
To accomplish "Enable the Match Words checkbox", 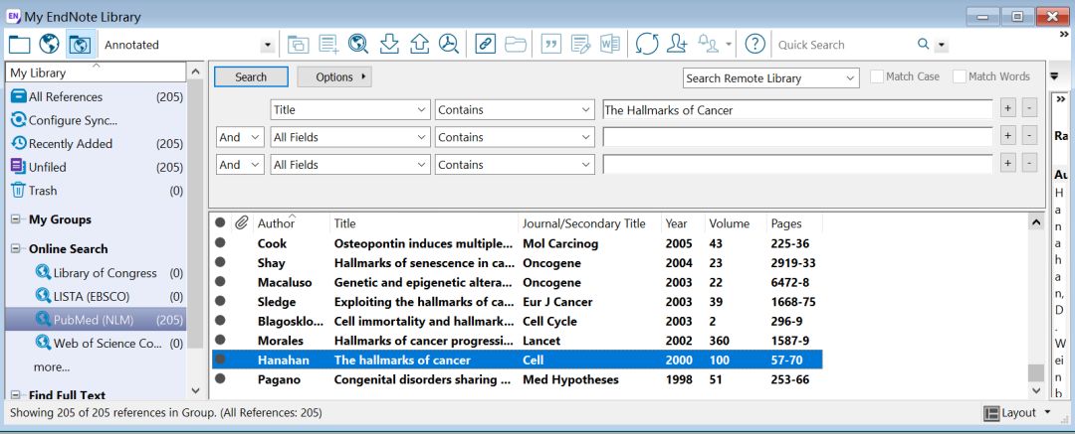I will pos(960,76).
